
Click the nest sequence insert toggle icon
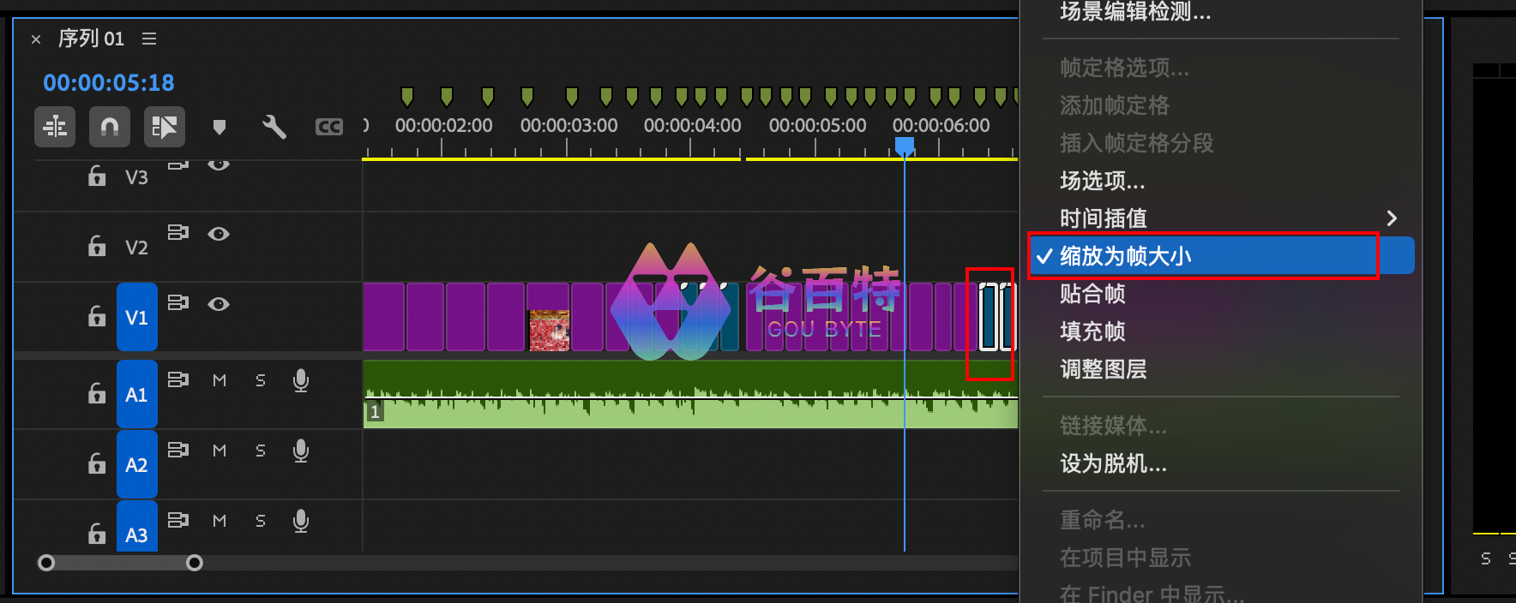[x=55, y=128]
